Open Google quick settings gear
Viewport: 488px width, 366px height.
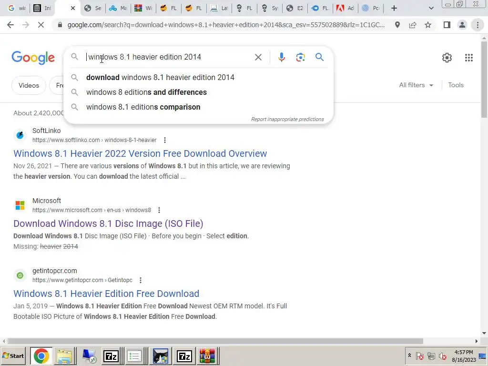pyautogui.click(x=447, y=58)
